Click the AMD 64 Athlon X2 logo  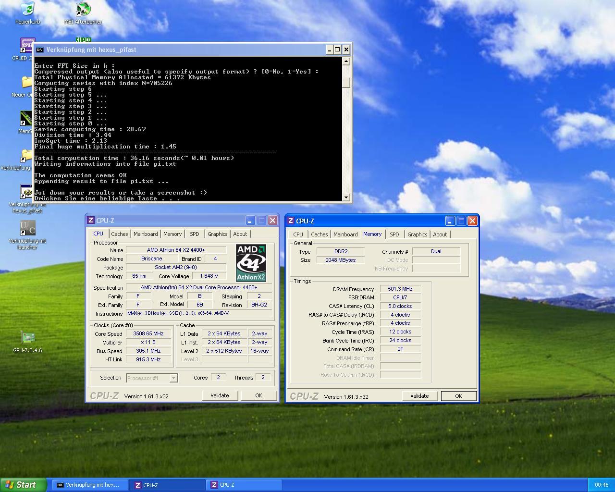coord(251,263)
